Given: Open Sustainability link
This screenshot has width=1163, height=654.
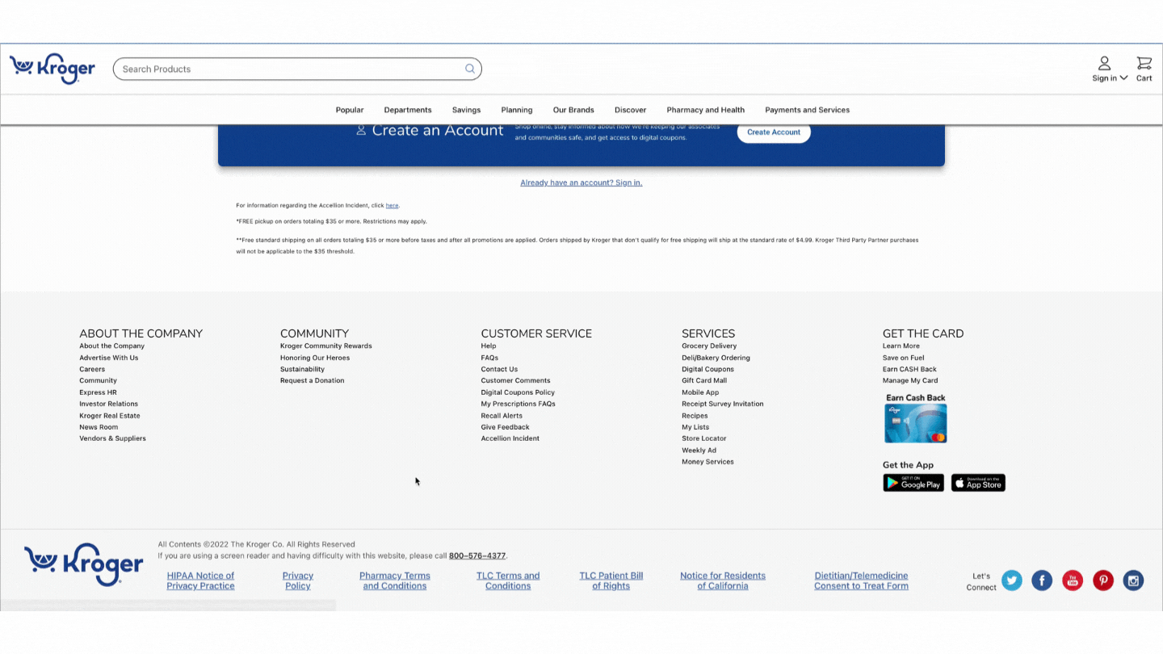Looking at the screenshot, I should tap(302, 369).
